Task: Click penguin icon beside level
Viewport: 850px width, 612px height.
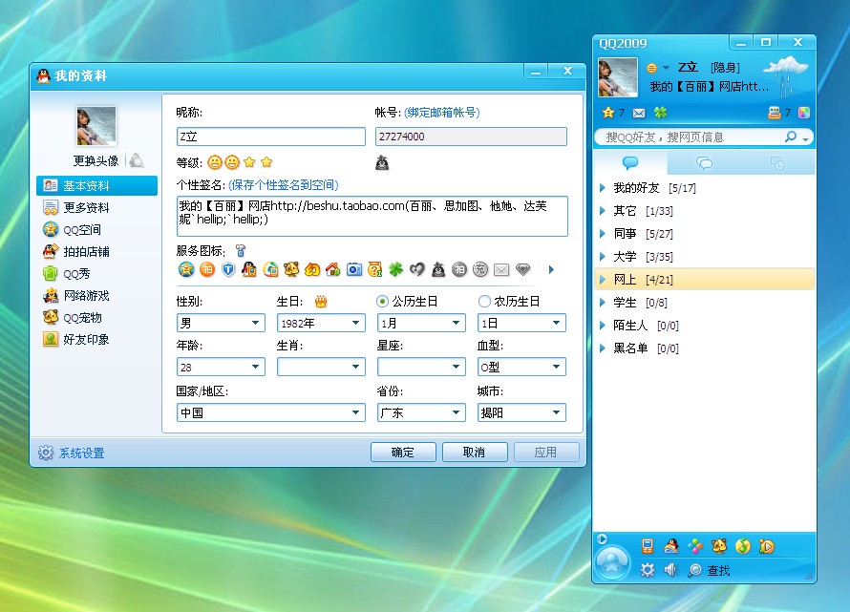Action: (382, 162)
